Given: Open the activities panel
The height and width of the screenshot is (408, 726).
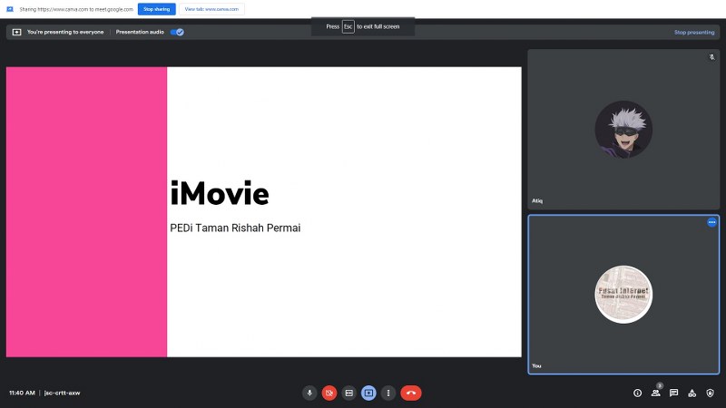Looking at the screenshot, I should [x=692, y=393].
